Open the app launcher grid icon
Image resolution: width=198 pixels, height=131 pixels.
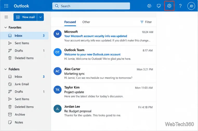[6, 6]
